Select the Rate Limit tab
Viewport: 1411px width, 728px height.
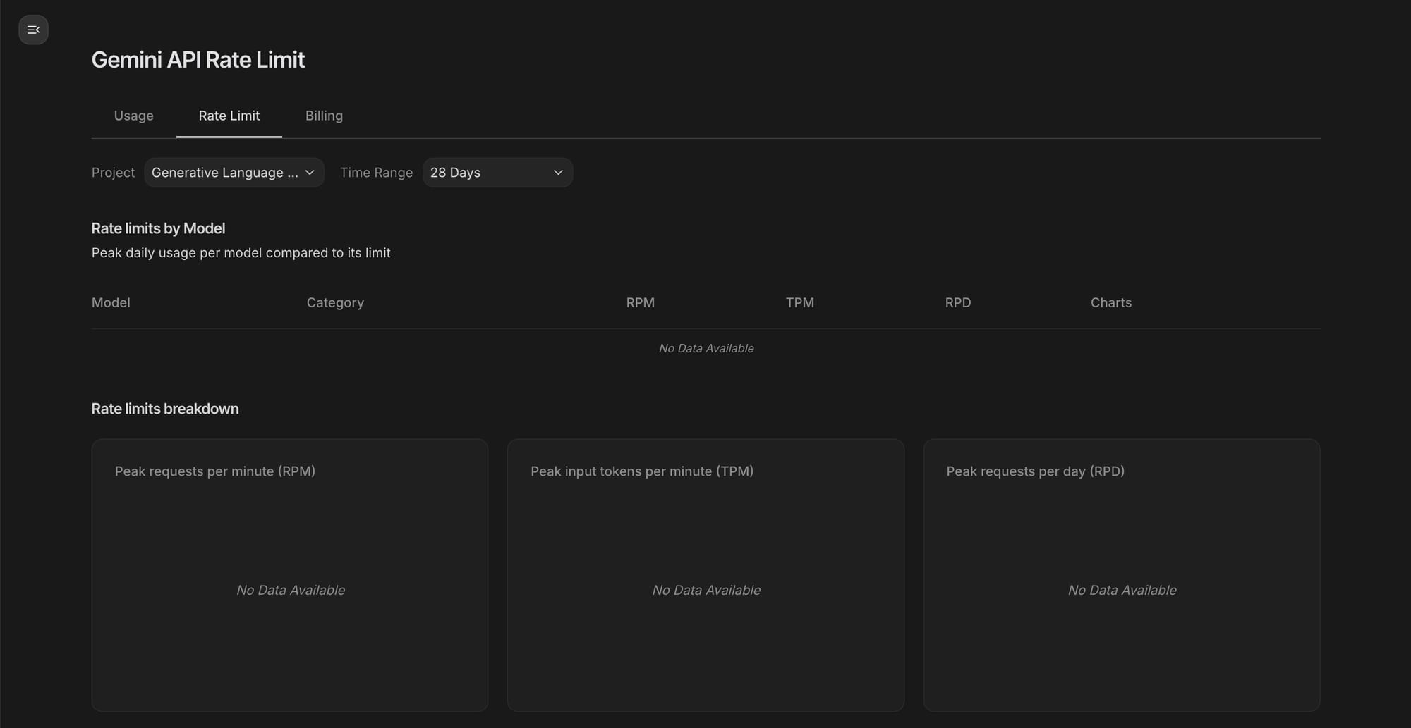pyautogui.click(x=229, y=116)
